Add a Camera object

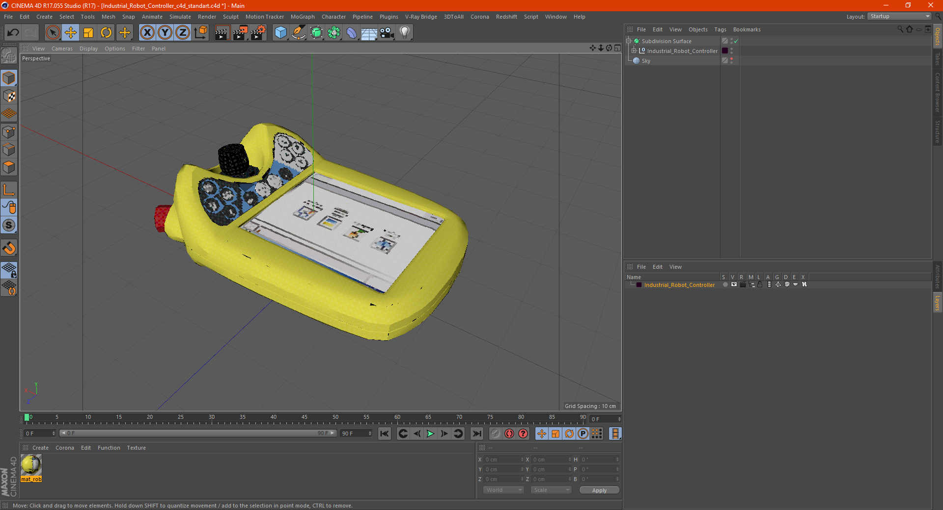coord(387,33)
